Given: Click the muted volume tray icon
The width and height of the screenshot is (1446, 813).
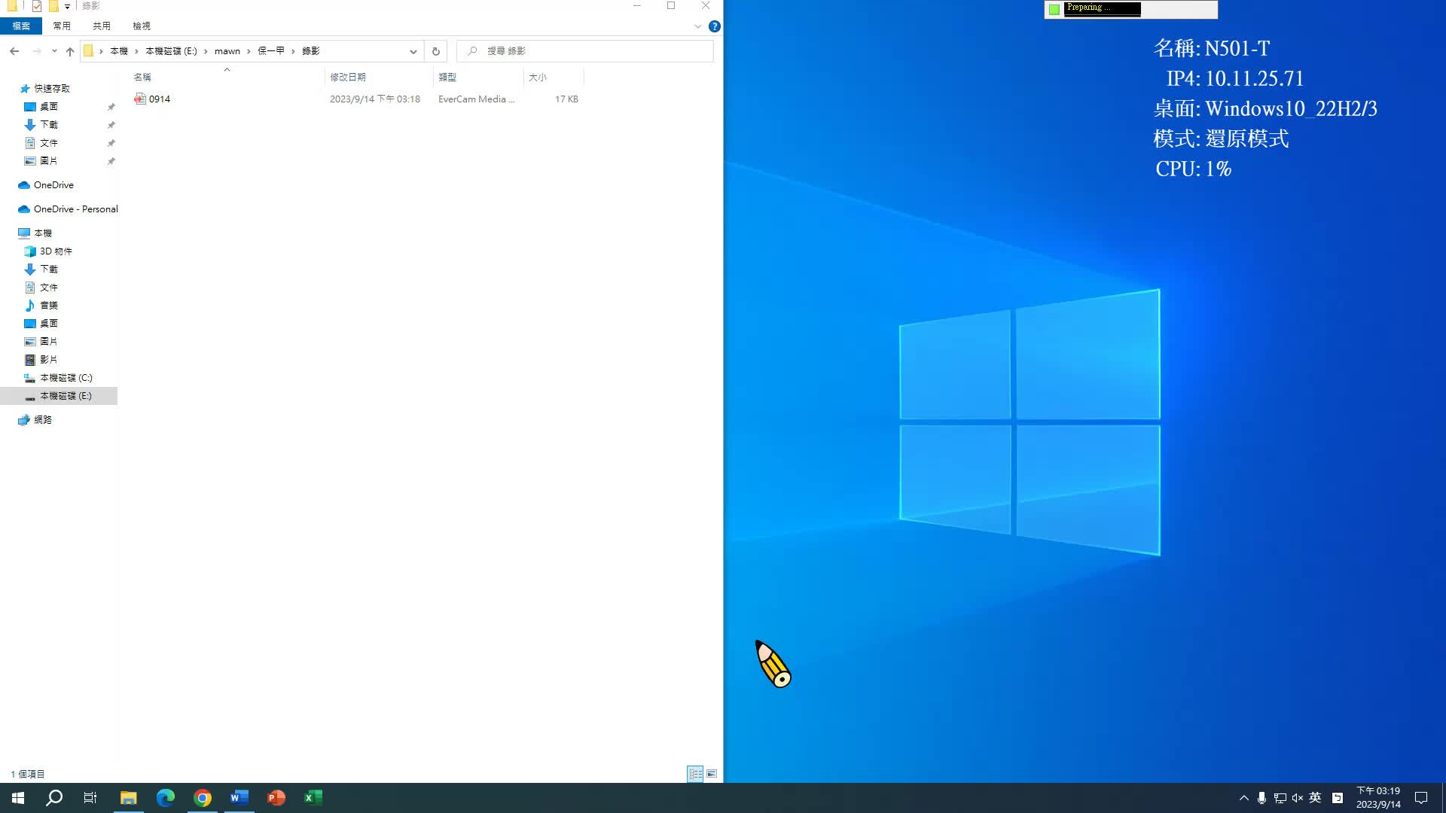Looking at the screenshot, I should pyautogui.click(x=1298, y=798).
